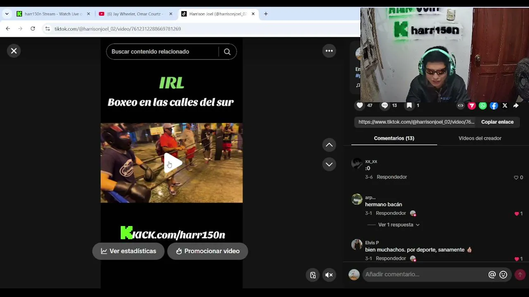Open a new browser tab
Image resolution: width=529 pixels, height=297 pixels.
266,14
